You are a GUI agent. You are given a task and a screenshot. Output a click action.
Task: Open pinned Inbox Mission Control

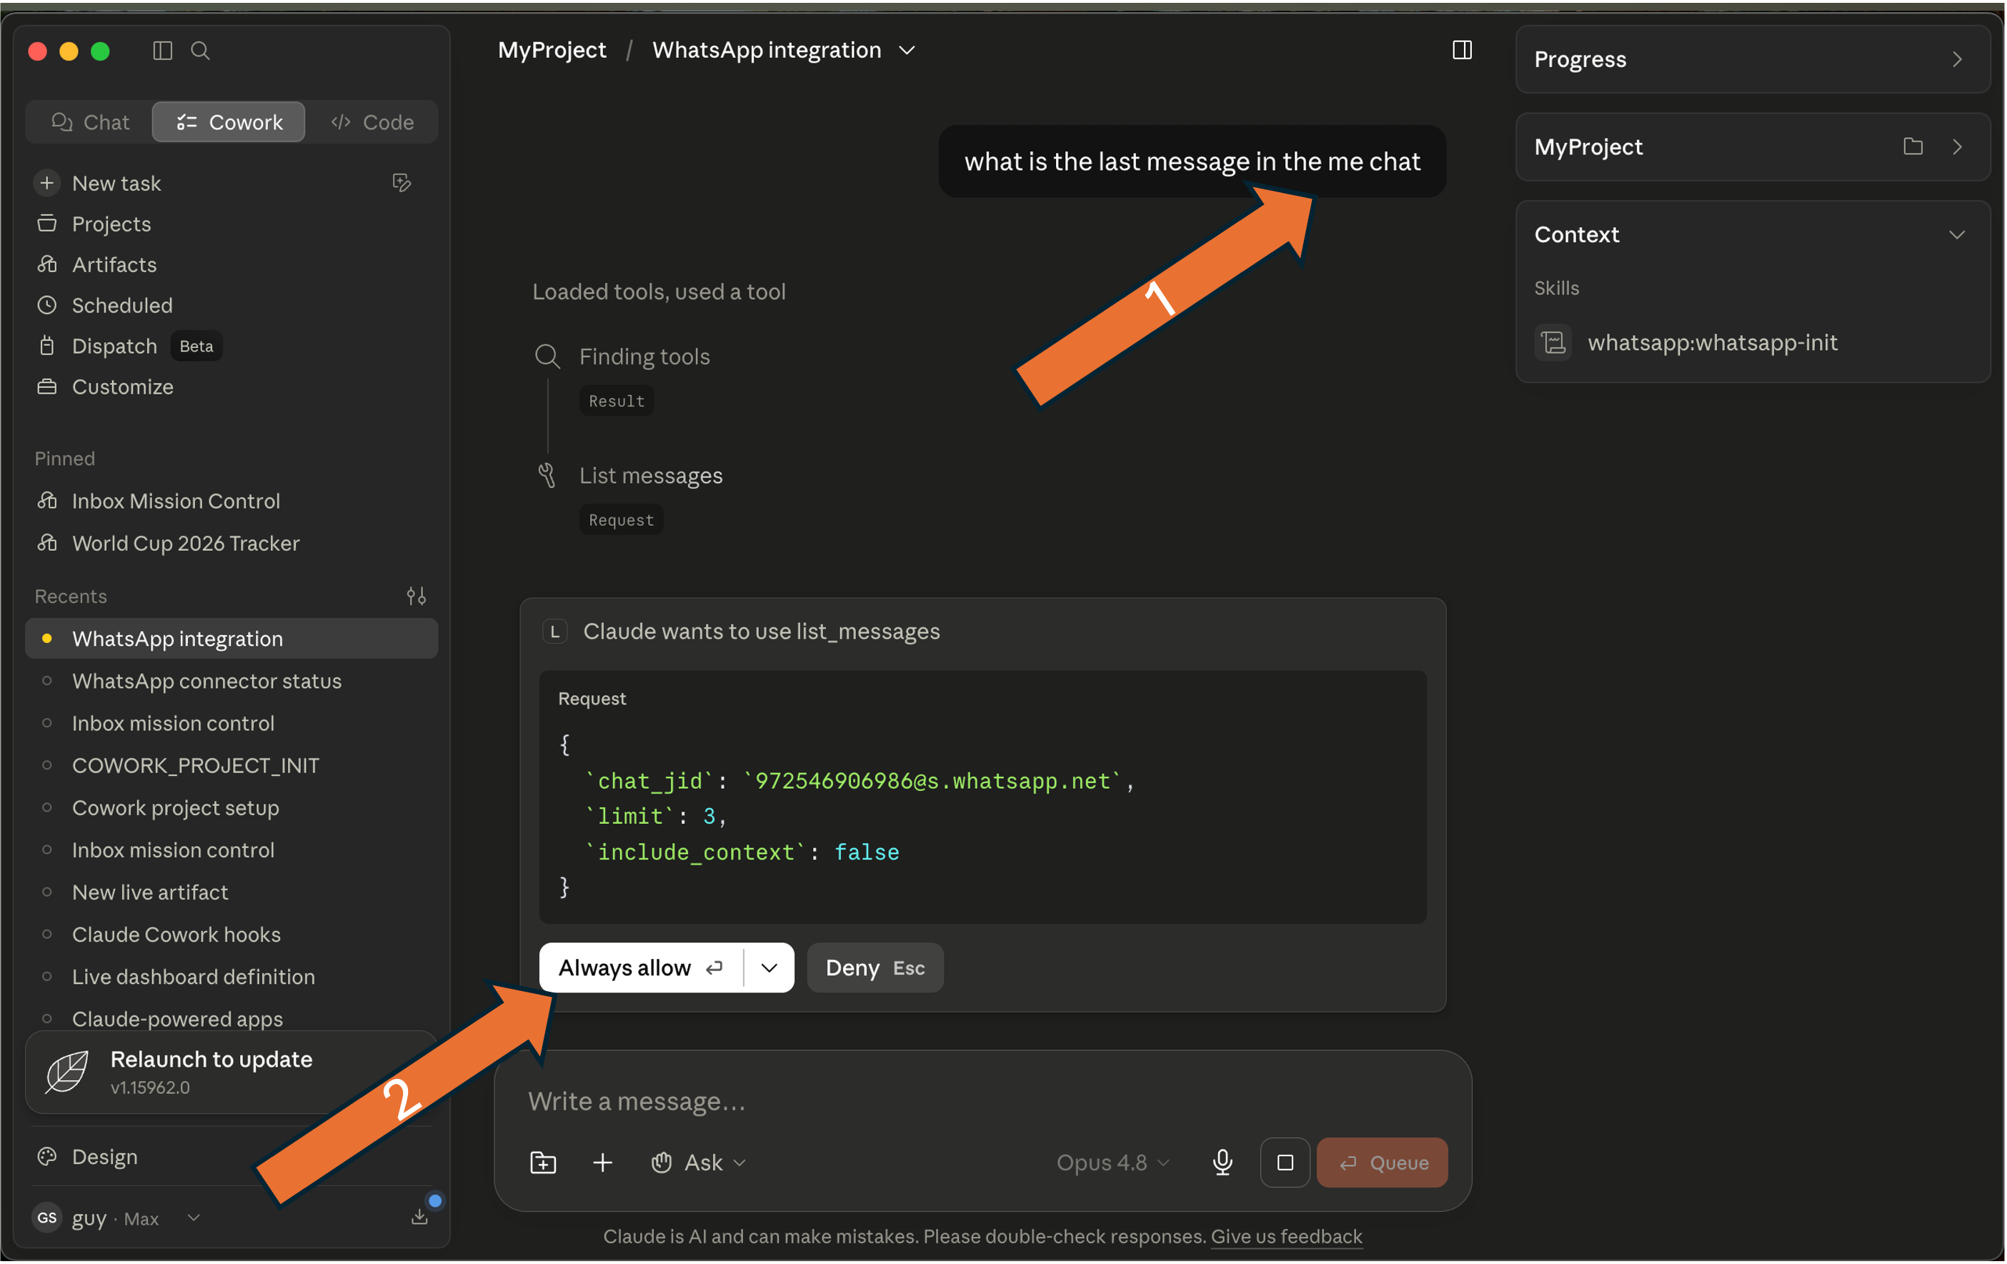176,500
